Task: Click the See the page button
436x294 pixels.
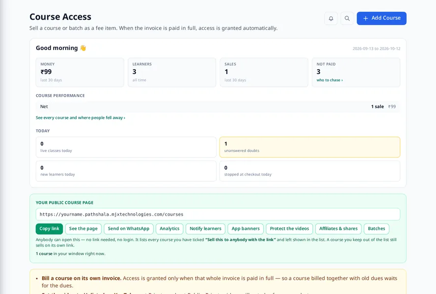Action: (83, 229)
